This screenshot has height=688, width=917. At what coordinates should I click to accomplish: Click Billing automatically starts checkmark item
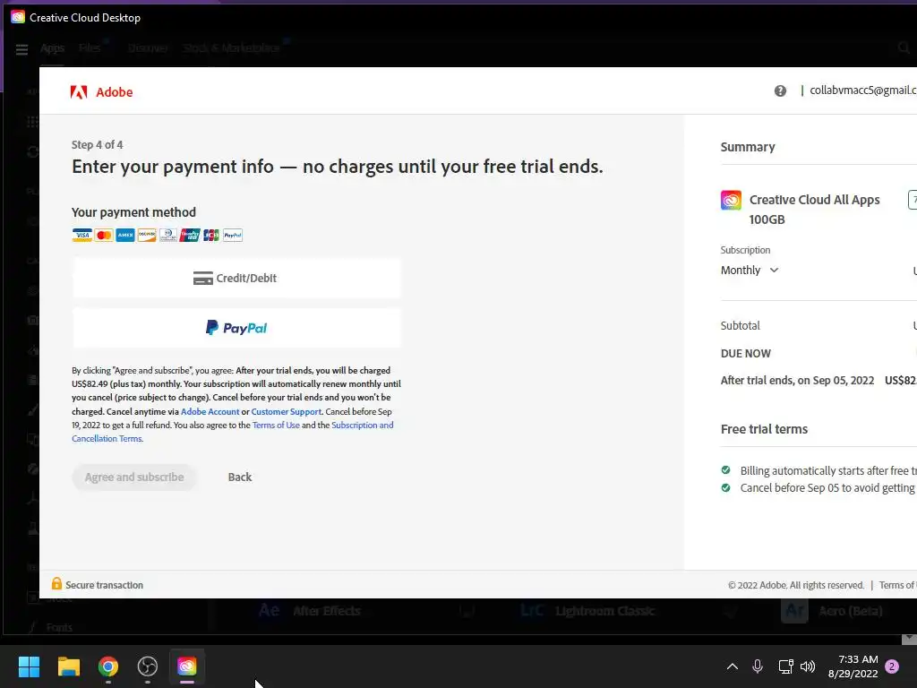coord(818,470)
